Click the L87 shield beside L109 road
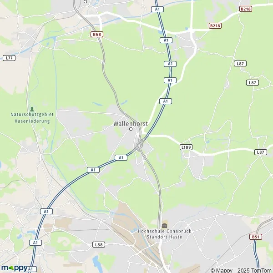This screenshot has width=273, height=273. coord(261,152)
